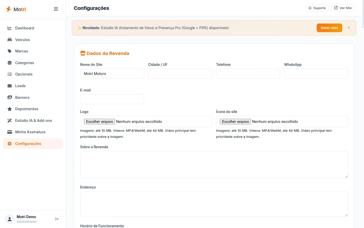Image resolution: width=364 pixels, height=228 pixels.
Task: Click the Minha Assinatura card icon
Action: (x=10, y=132)
